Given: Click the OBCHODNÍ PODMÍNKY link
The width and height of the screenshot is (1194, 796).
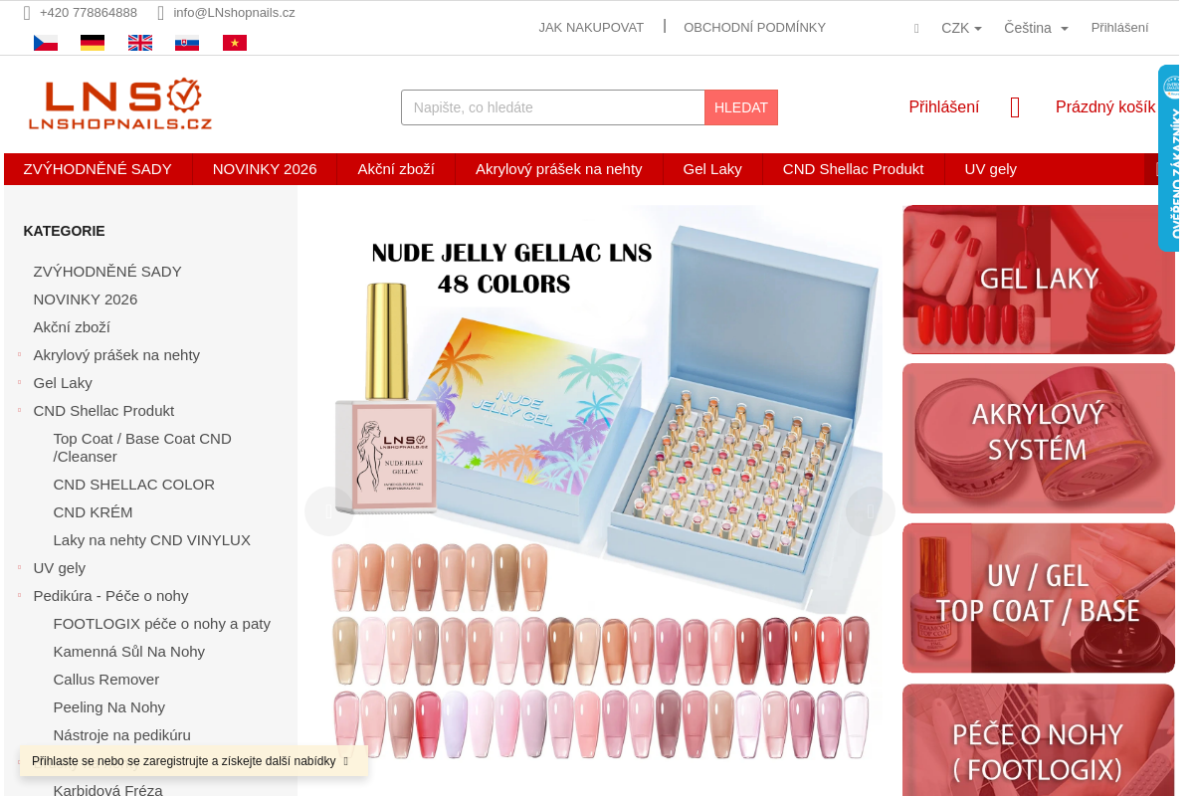Looking at the screenshot, I should point(754,28).
